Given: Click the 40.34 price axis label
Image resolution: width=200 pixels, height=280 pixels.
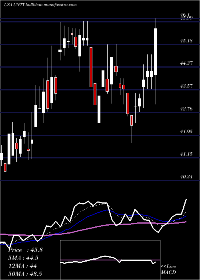Looking at the screenshot, I should (x=186, y=177).
